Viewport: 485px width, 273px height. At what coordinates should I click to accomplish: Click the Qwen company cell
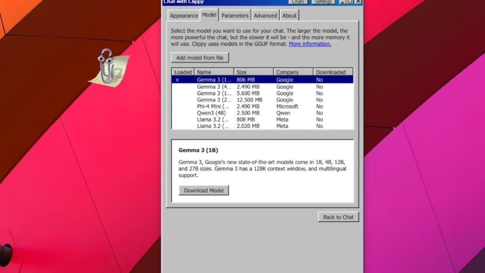tap(283, 113)
